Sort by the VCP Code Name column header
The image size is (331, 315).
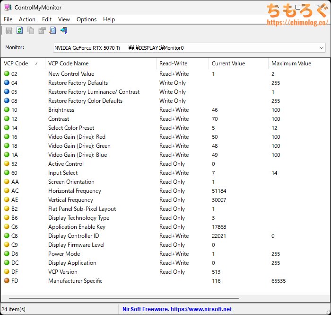pos(100,63)
